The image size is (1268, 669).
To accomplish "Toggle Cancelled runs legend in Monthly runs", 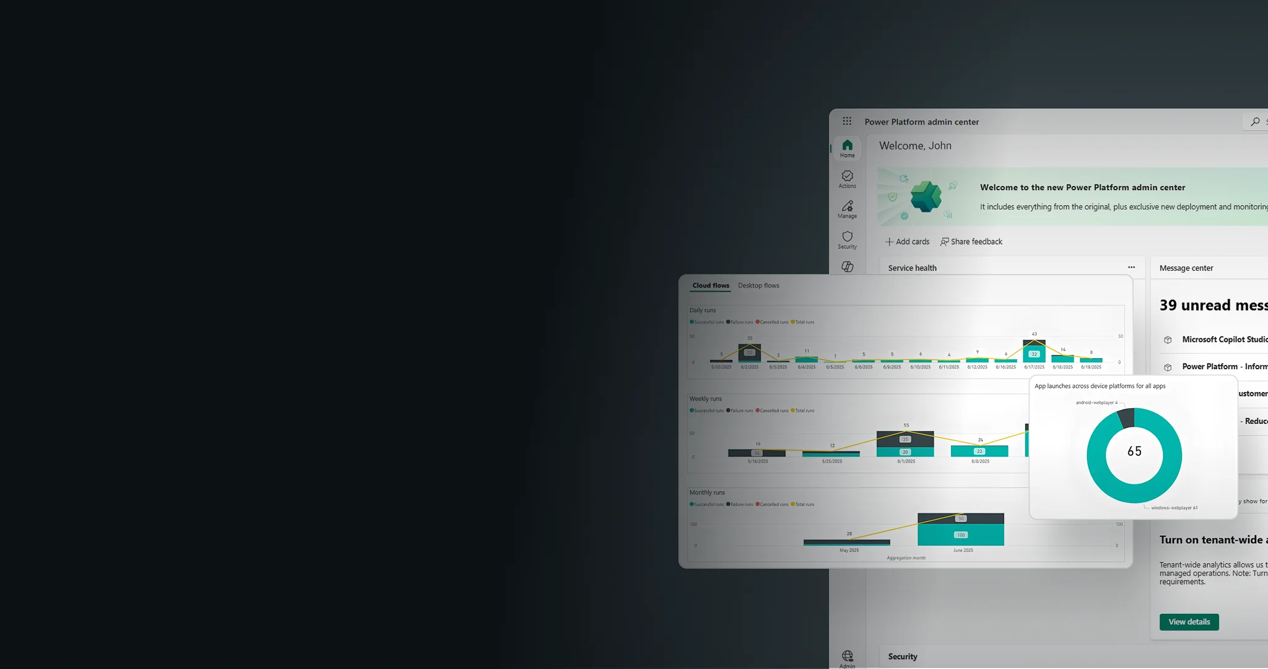I will coord(772,504).
